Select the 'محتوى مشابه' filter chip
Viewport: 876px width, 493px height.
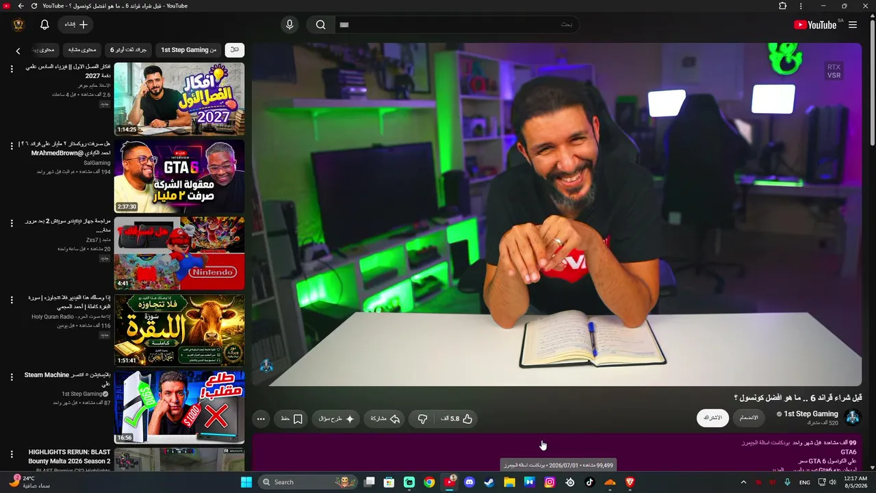click(82, 50)
